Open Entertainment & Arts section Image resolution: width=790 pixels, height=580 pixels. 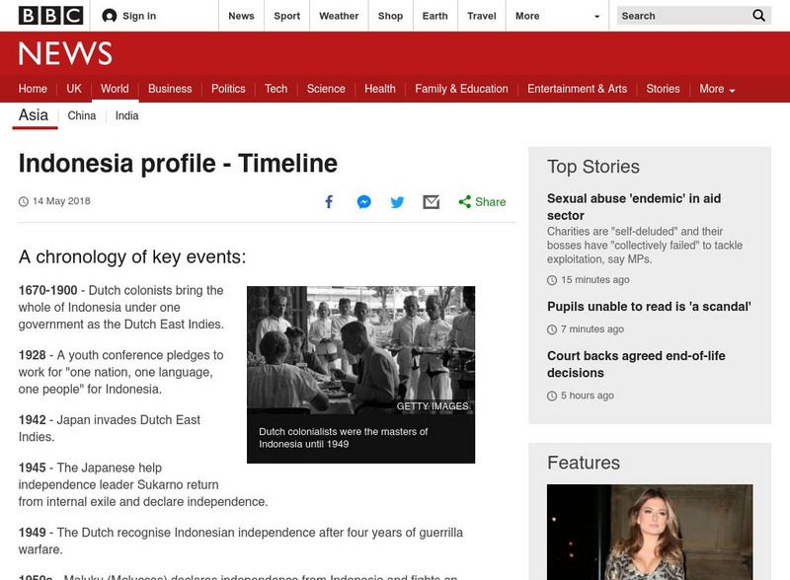578,89
